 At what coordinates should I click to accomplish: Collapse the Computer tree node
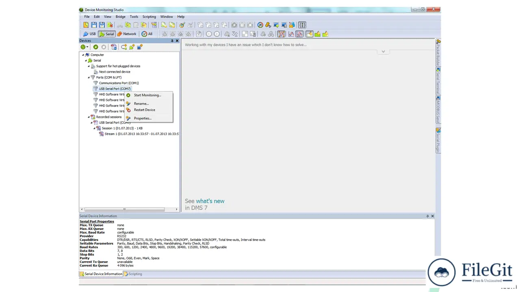83,55
